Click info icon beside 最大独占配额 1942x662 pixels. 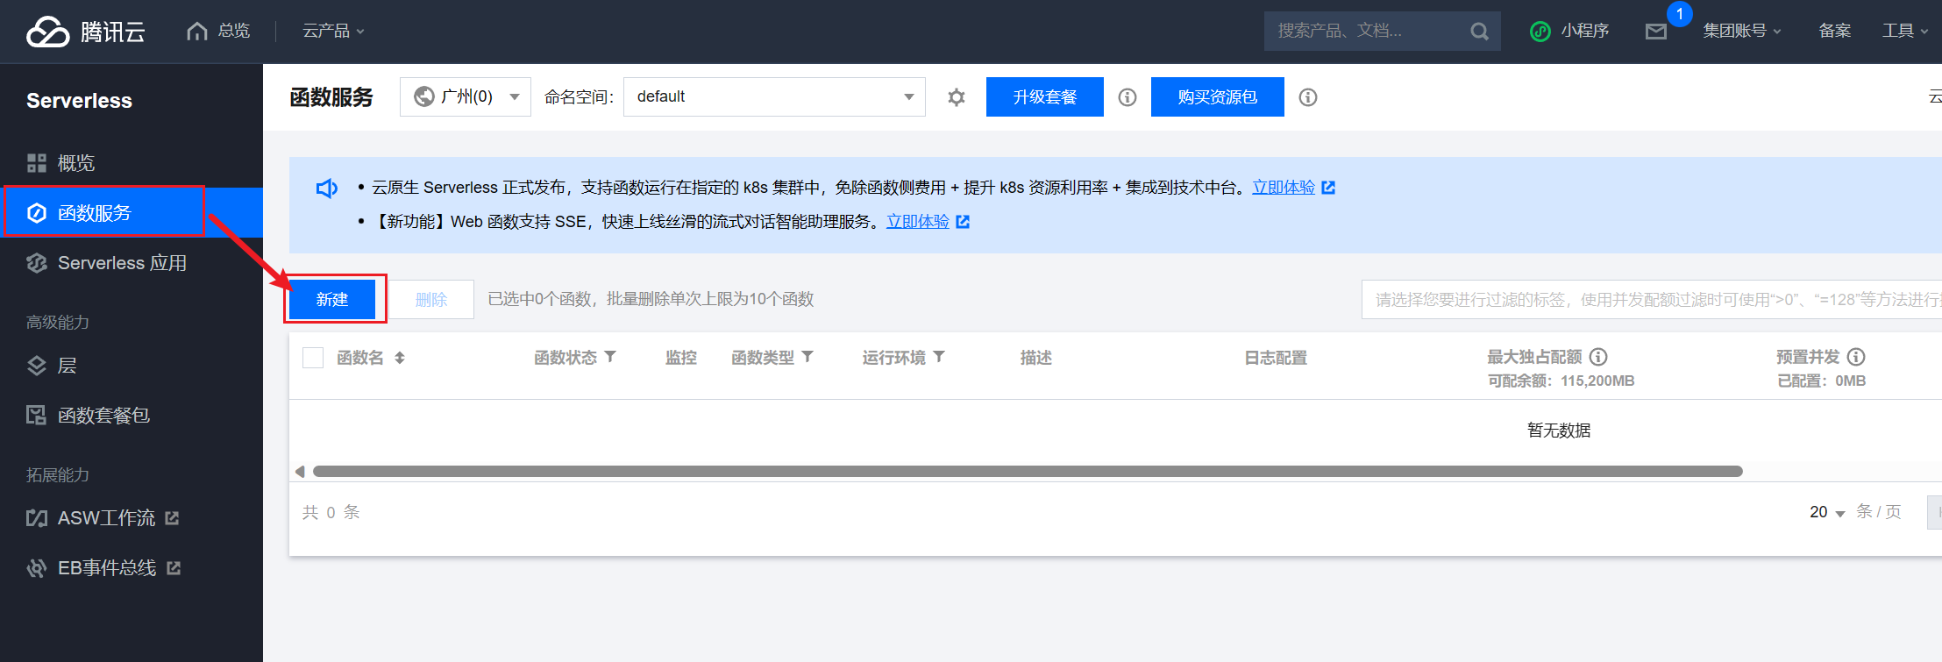point(1598,357)
